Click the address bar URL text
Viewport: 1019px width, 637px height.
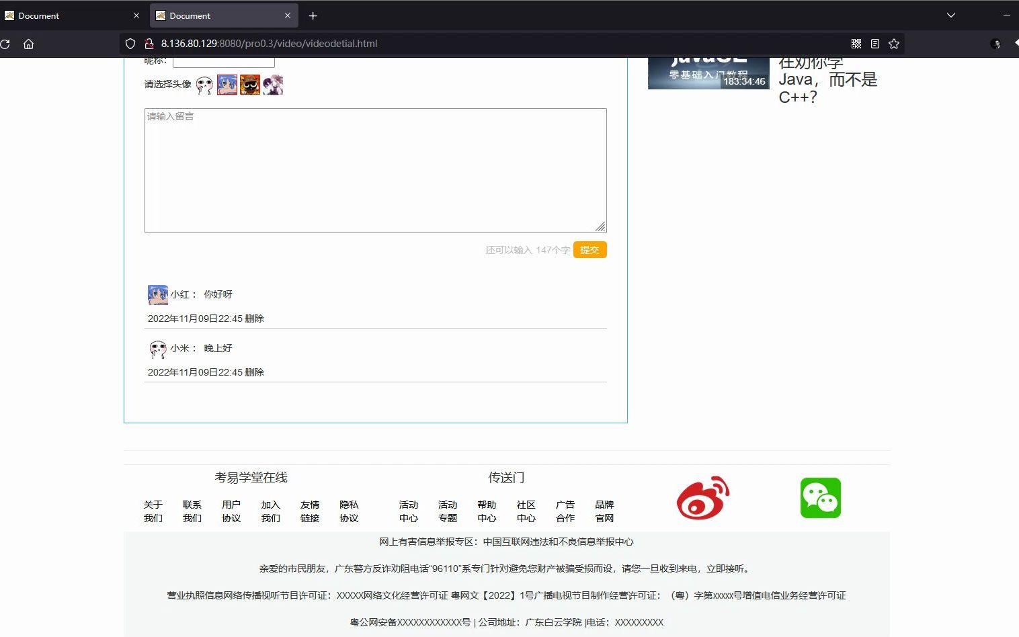pyautogui.click(x=269, y=44)
